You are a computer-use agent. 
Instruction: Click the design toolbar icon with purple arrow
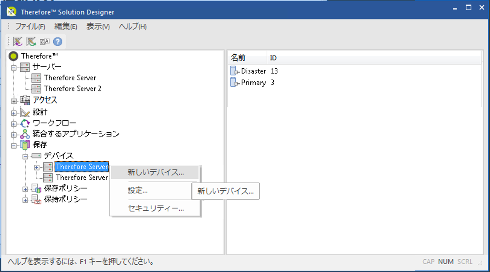tap(18, 41)
